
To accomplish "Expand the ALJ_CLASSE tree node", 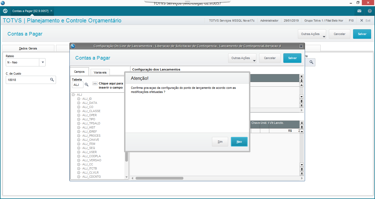I will point(79,111).
